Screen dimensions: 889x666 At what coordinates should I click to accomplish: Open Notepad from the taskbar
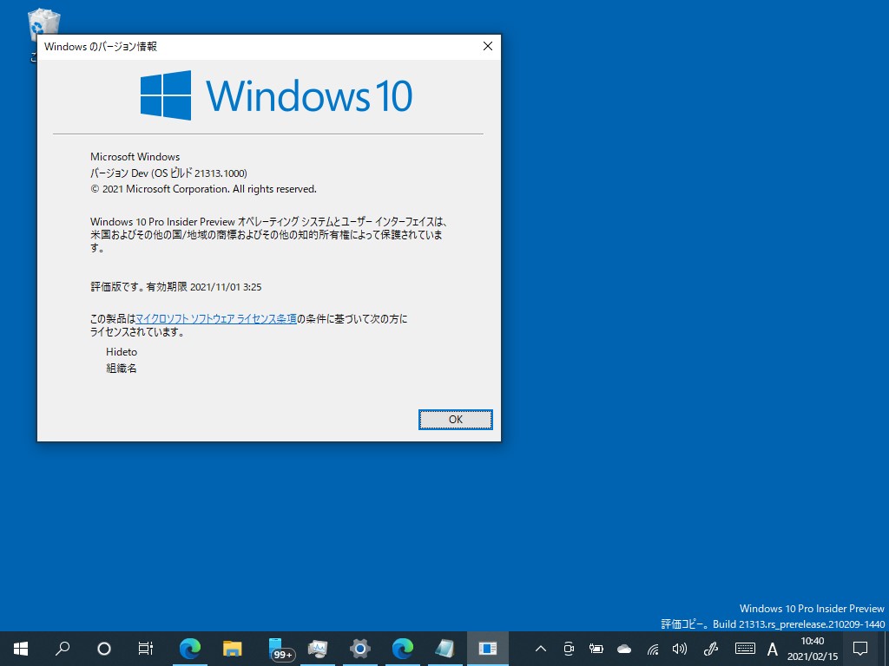pos(444,648)
